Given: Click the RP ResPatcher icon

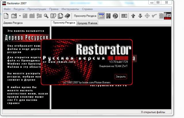Looking at the screenshot, I should (53, 16).
